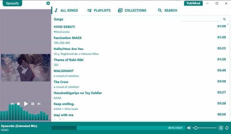Adjust the volume slider handle
The height and width of the screenshot is (134, 231).
196,128
